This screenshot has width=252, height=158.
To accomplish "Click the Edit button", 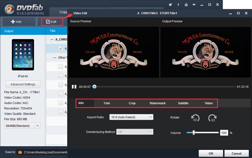I will 52,22.
